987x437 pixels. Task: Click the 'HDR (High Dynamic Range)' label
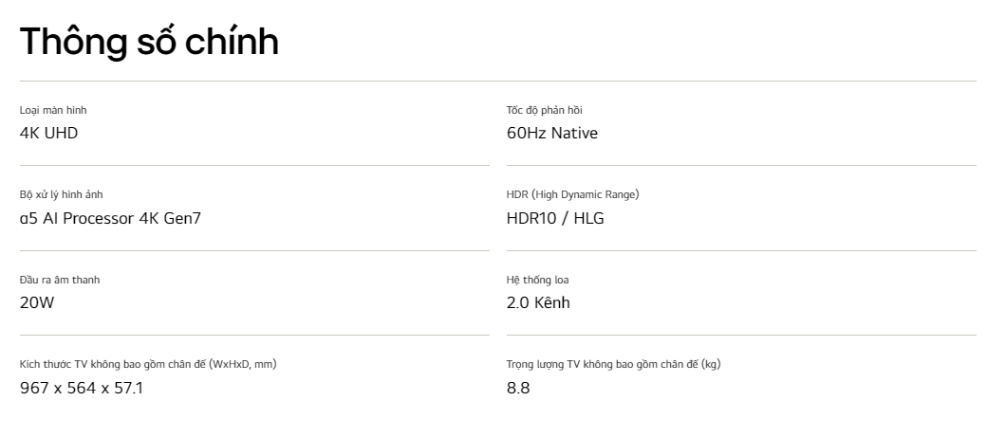point(572,194)
